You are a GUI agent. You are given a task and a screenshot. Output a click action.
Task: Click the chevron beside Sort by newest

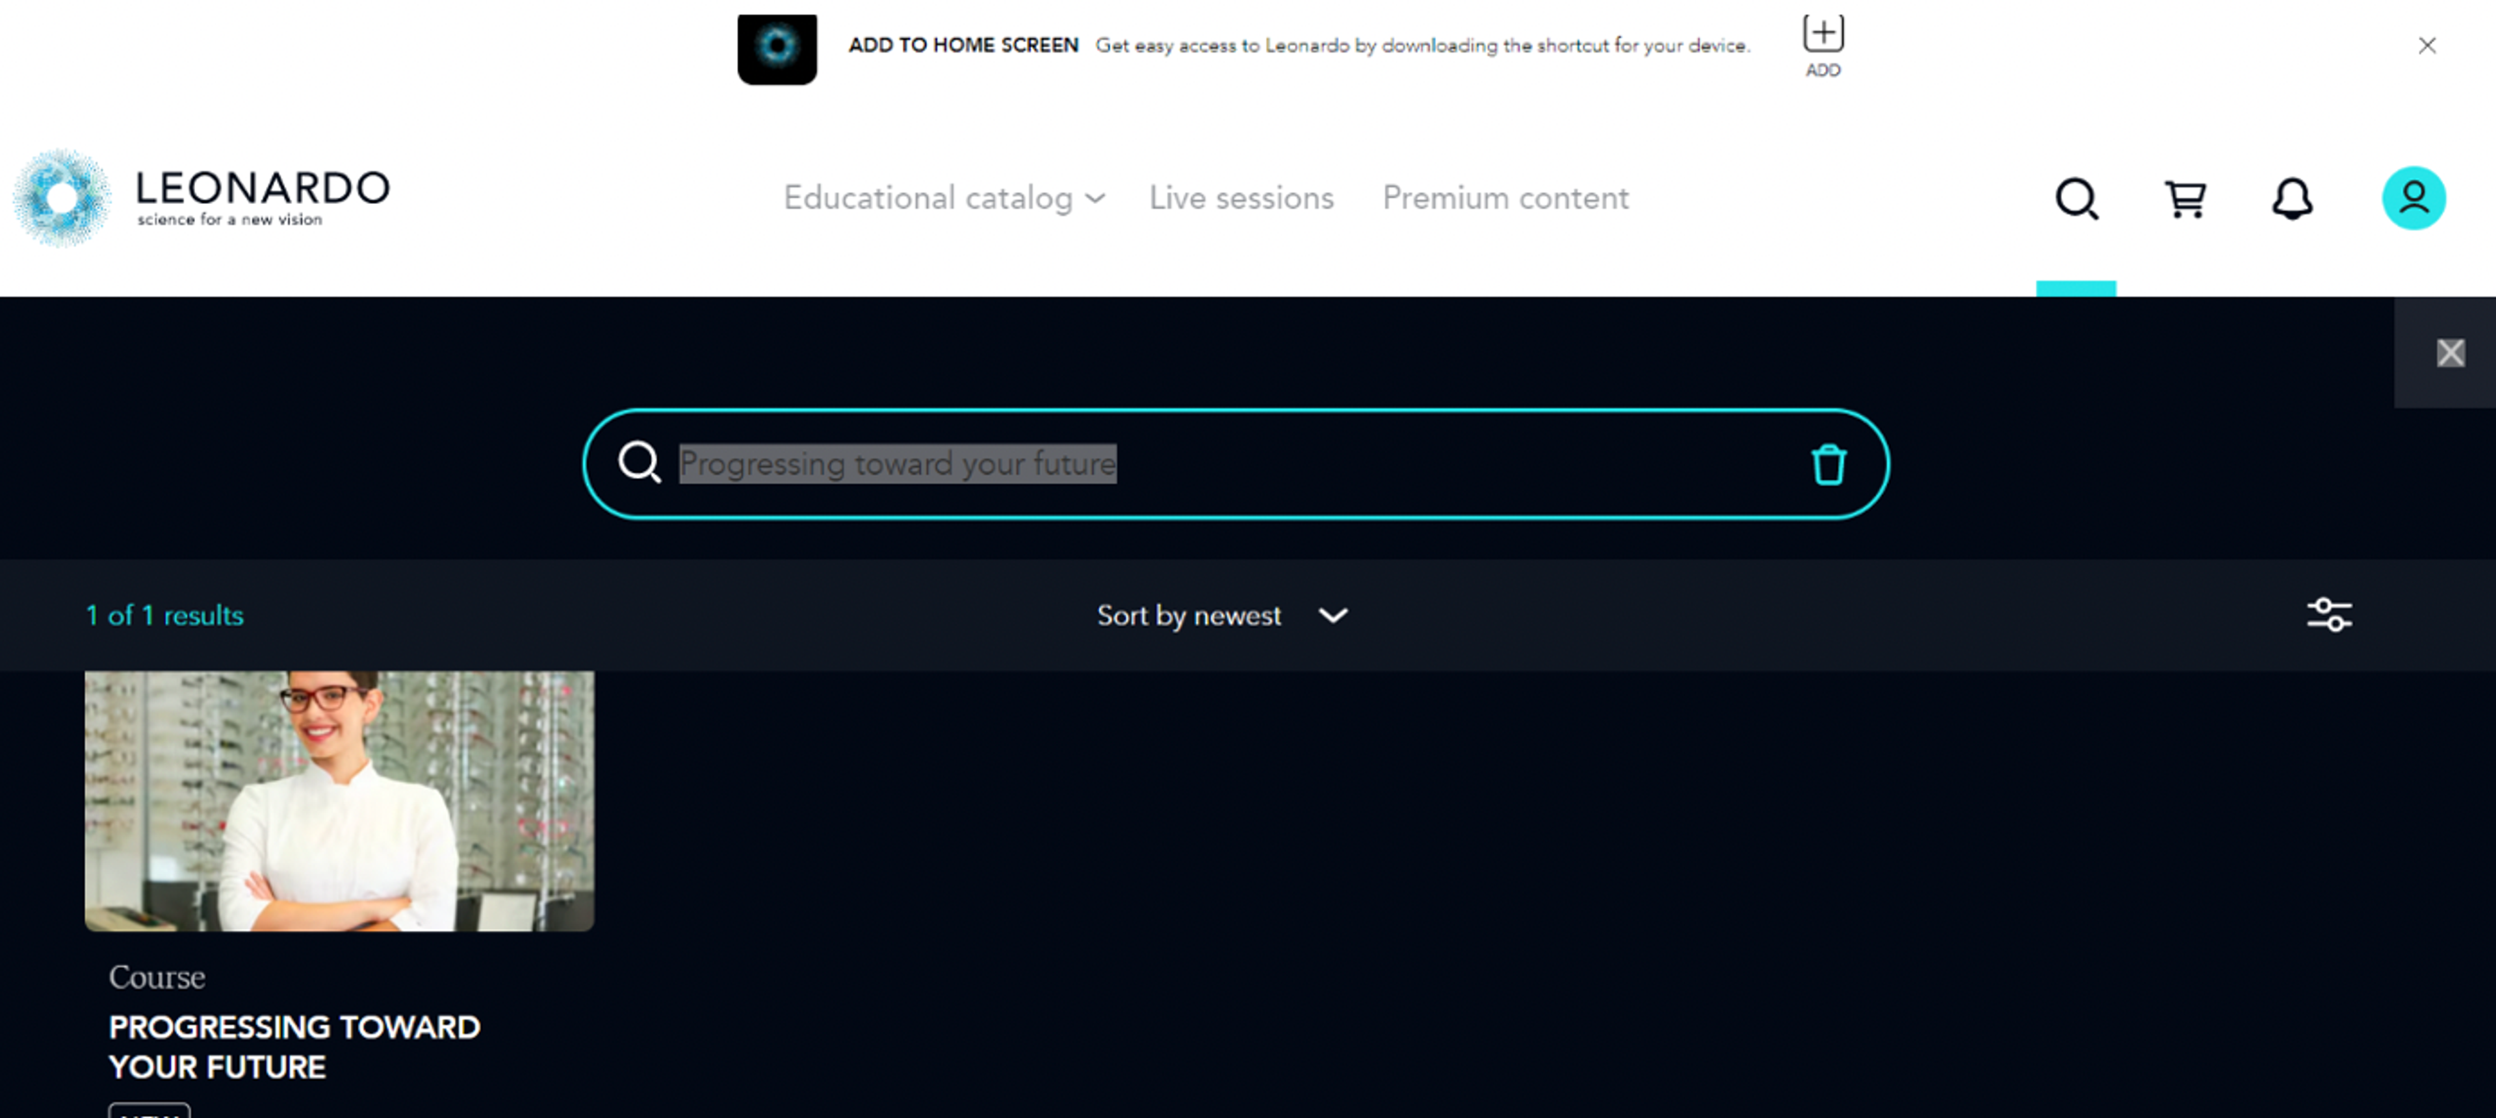click(1333, 616)
